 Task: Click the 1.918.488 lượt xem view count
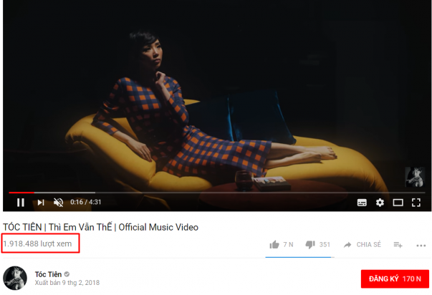(x=37, y=243)
